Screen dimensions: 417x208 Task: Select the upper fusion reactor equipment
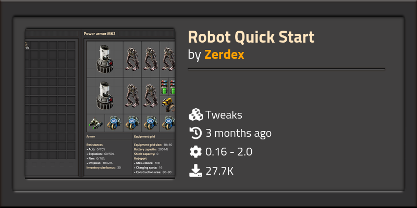point(105,60)
